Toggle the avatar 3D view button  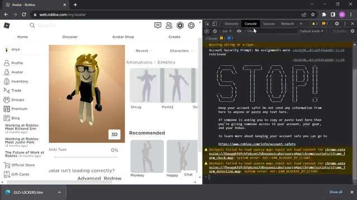(x=114, y=134)
